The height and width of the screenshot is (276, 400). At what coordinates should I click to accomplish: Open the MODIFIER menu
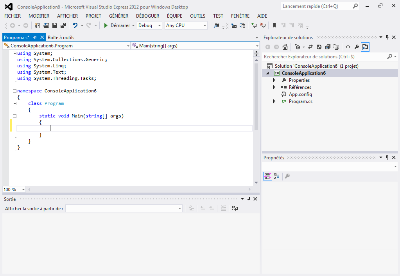click(x=39, y=16)
